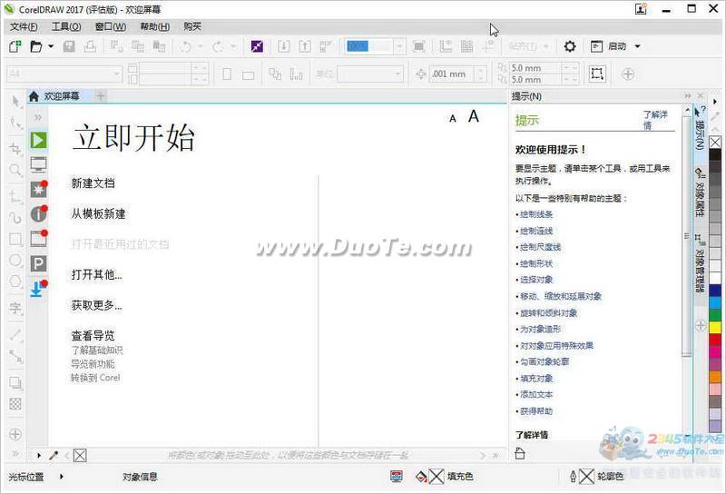
Task: Select the larger A text size button
Action: click(x=473, y=116)
